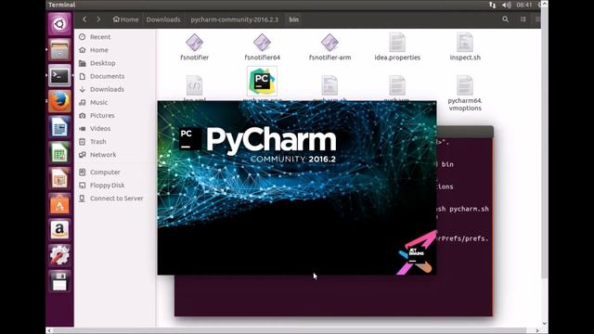Click the network indicator in the top panel
This screenshot has width=594, height=334.
point(492,5)
